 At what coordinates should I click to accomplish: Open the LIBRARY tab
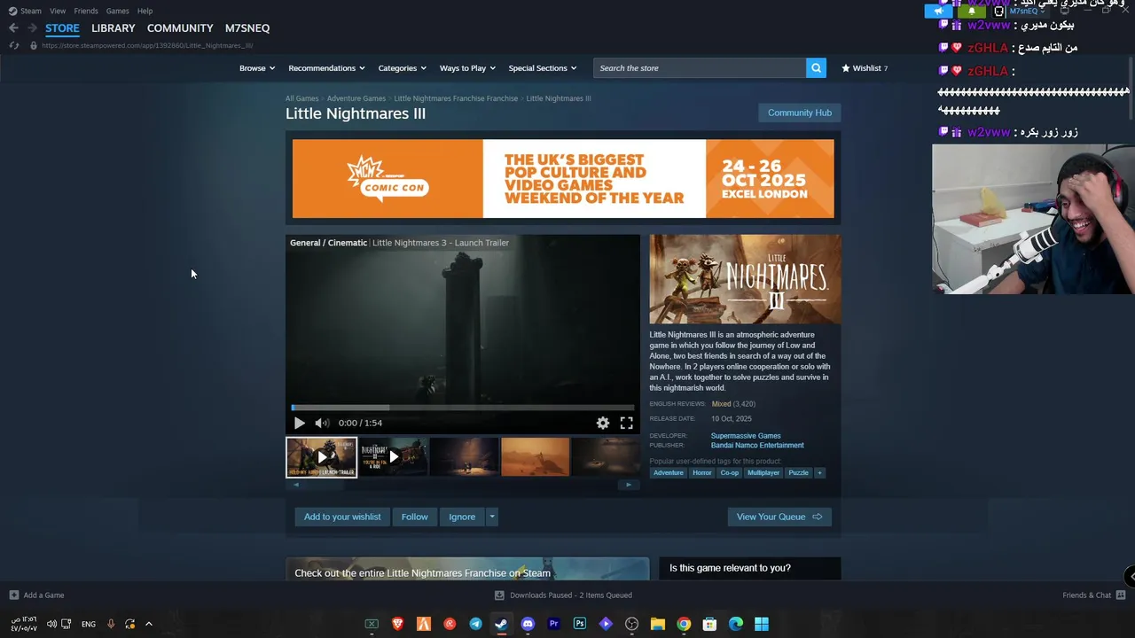[x=113, y=28]
